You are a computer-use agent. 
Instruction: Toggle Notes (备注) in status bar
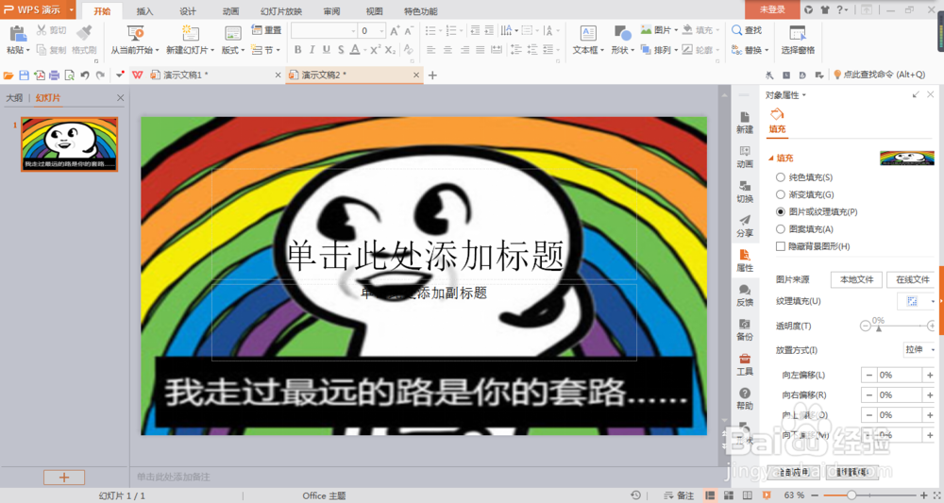coord(679,495)
